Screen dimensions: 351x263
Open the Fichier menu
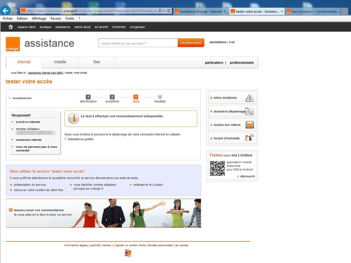[8, 18]
